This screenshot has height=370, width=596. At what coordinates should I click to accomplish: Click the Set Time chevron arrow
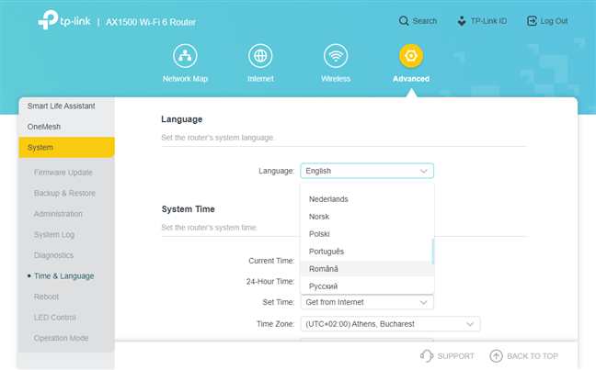(x=423, y=302)
